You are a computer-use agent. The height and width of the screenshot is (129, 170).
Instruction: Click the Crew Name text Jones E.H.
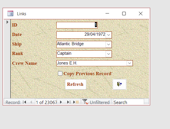(67, 63)
